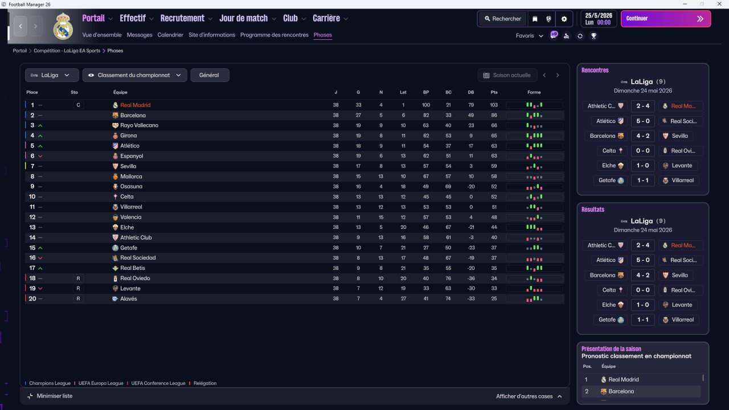The image size is (729, 410).
Task: Open the settings gear icon
Action: pos(564,19)
